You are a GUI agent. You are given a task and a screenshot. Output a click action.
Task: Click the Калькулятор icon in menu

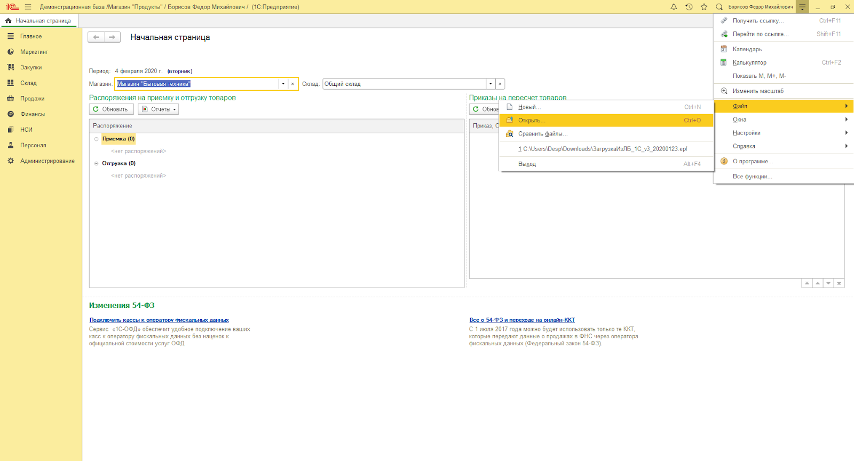tap(724, 62)
